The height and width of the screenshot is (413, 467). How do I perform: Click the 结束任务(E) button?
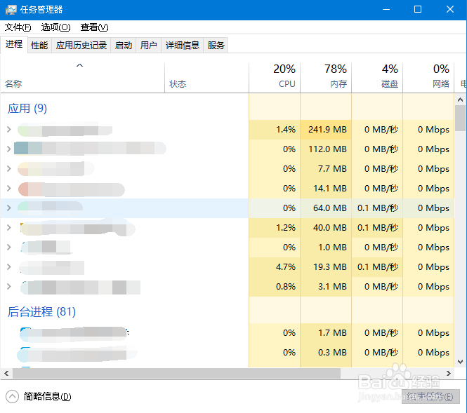(430, 397)
